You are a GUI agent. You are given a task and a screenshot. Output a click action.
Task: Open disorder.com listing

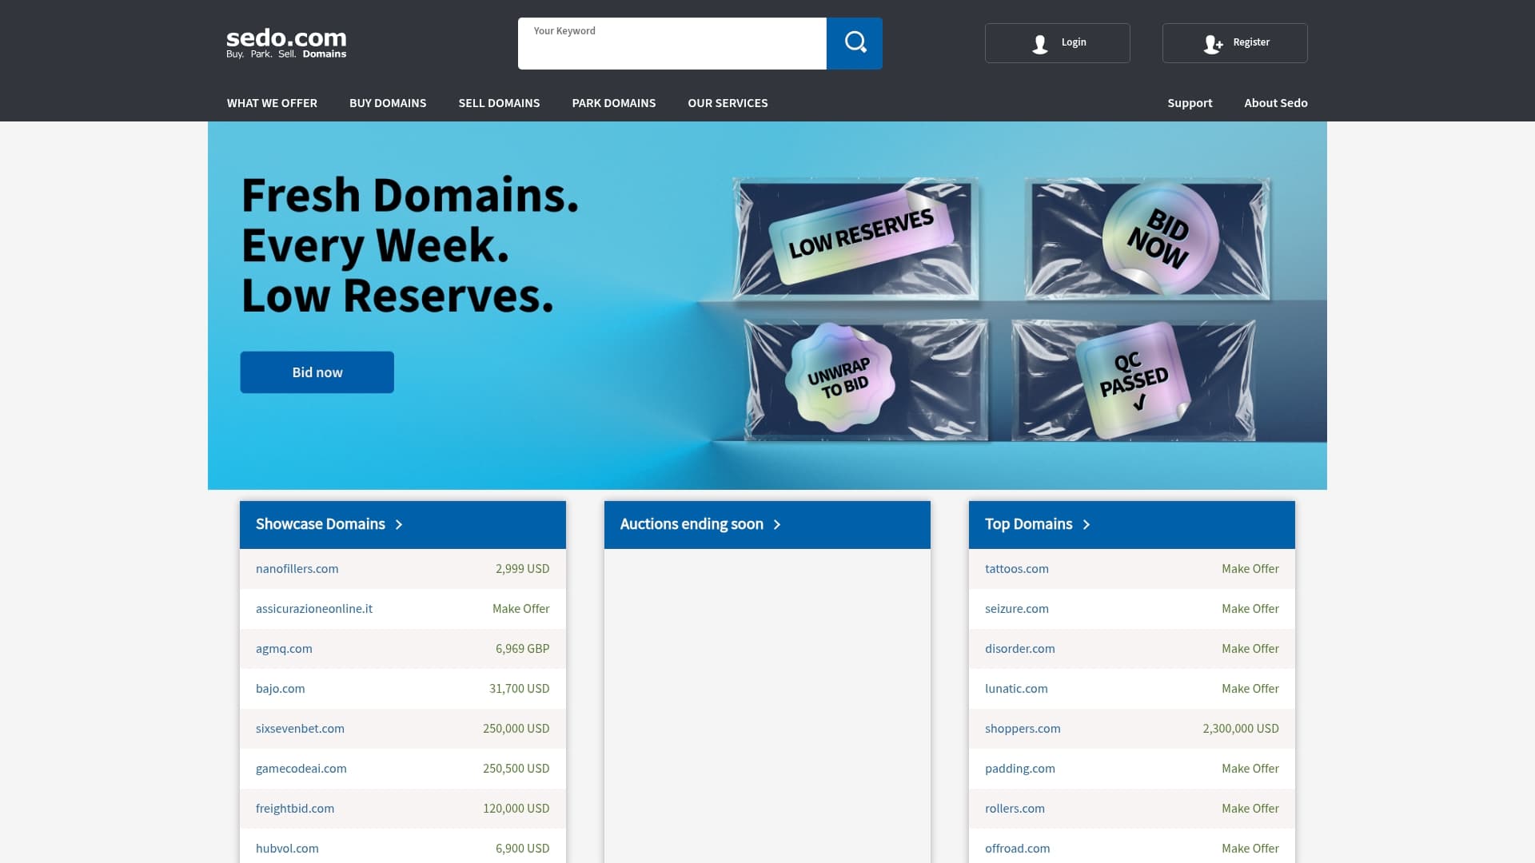(x=1020, y=649)
